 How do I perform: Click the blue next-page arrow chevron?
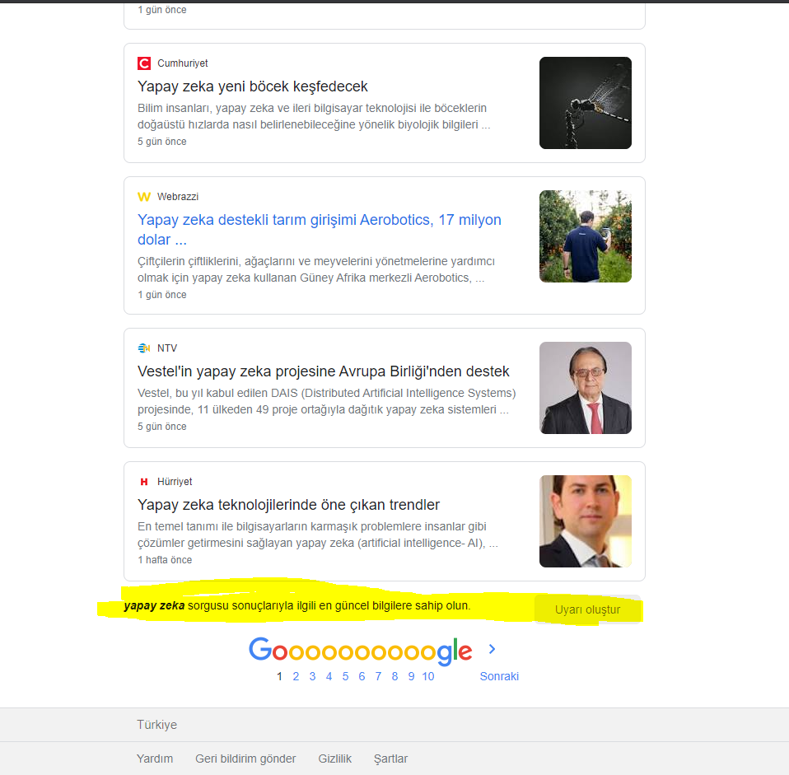pos(492,648)
